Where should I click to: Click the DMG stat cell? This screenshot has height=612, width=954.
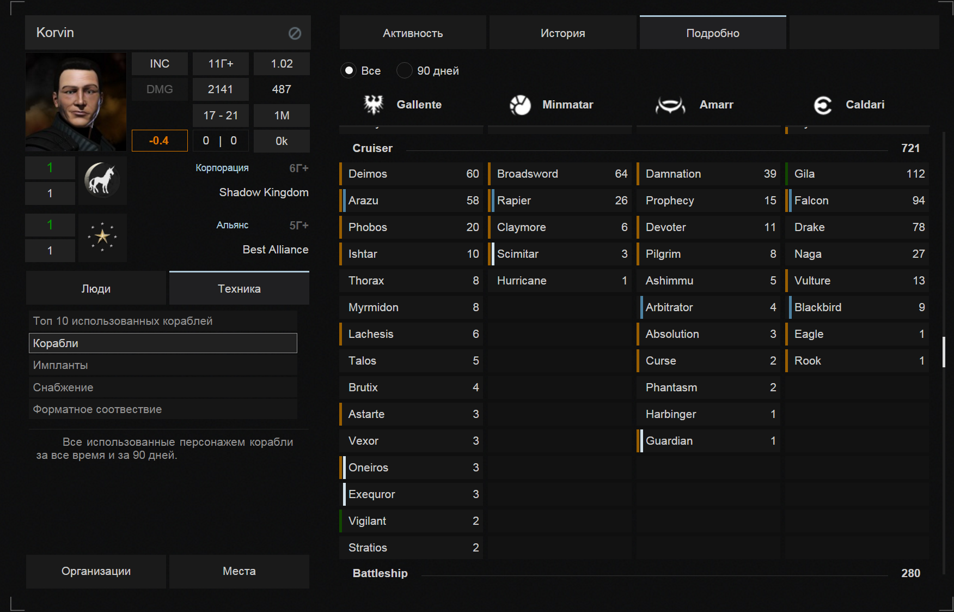tap(160, 89)
